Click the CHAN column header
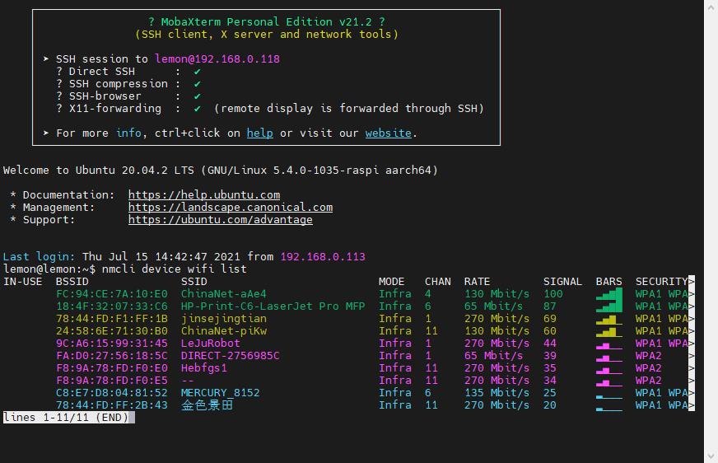Image resolution: width=718 pixels, height=463 pixels. [x=438, y=281]
